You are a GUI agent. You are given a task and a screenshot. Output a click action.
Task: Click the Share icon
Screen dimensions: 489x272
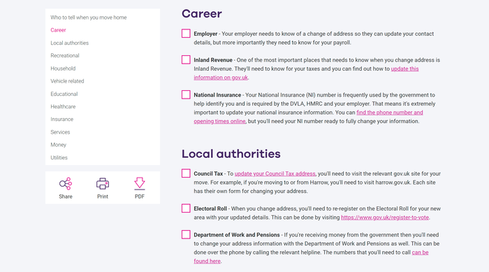coord(66,184)
